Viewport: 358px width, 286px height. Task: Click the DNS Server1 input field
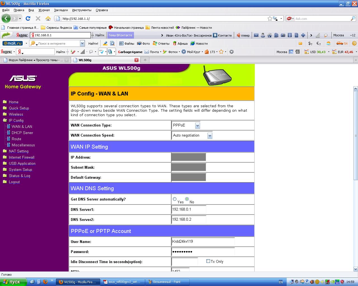pyautogui.click(x=189, y=209)
